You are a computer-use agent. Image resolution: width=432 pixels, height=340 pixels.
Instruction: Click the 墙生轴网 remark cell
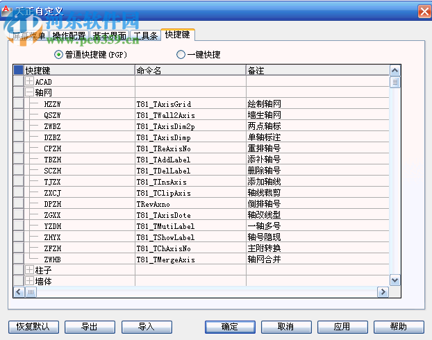pyautogui.click(x=317, y=115)
